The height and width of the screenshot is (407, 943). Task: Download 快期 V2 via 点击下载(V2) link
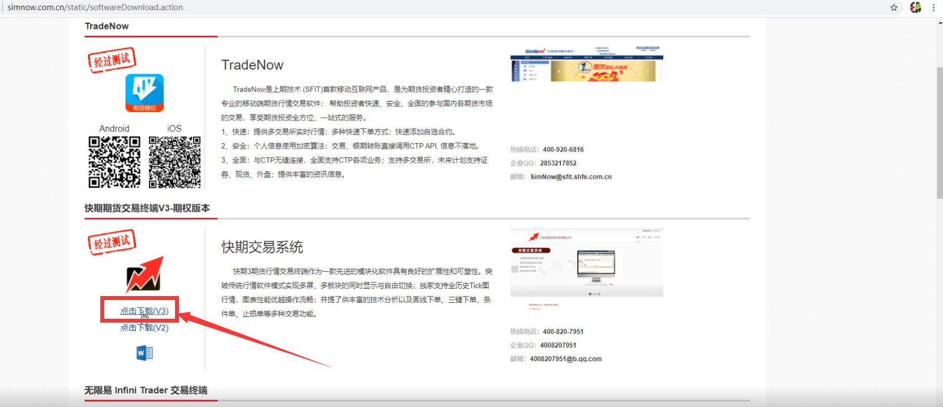click(144, 328)
